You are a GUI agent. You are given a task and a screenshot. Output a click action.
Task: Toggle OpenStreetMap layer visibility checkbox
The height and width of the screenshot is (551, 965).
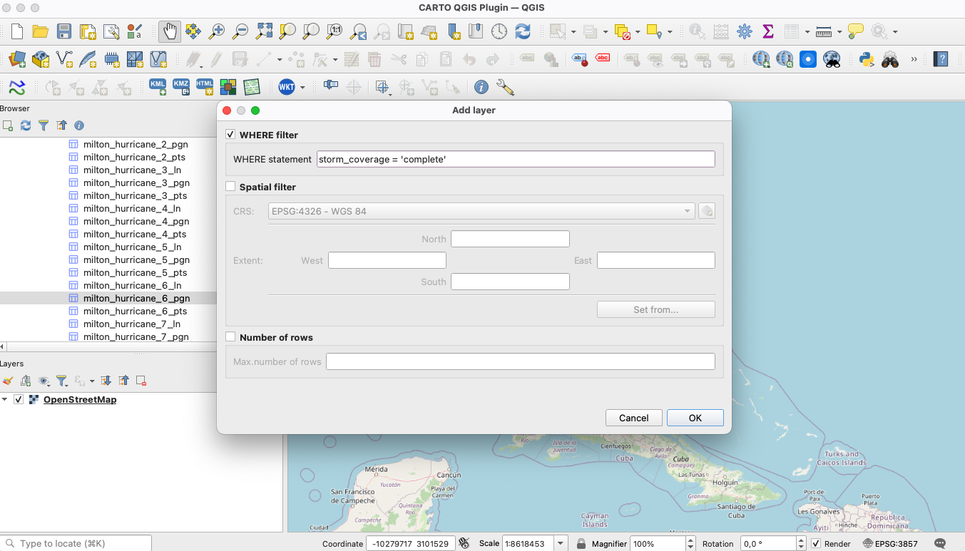click(19, 400)
